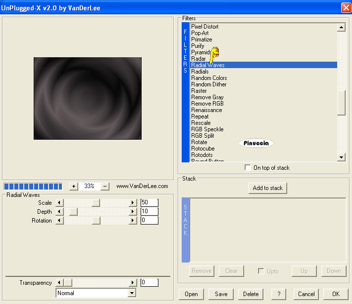The width and height of the screenshot is (352, 304).
Task: Click Scale slider left arrow
Action: [60, 203]
